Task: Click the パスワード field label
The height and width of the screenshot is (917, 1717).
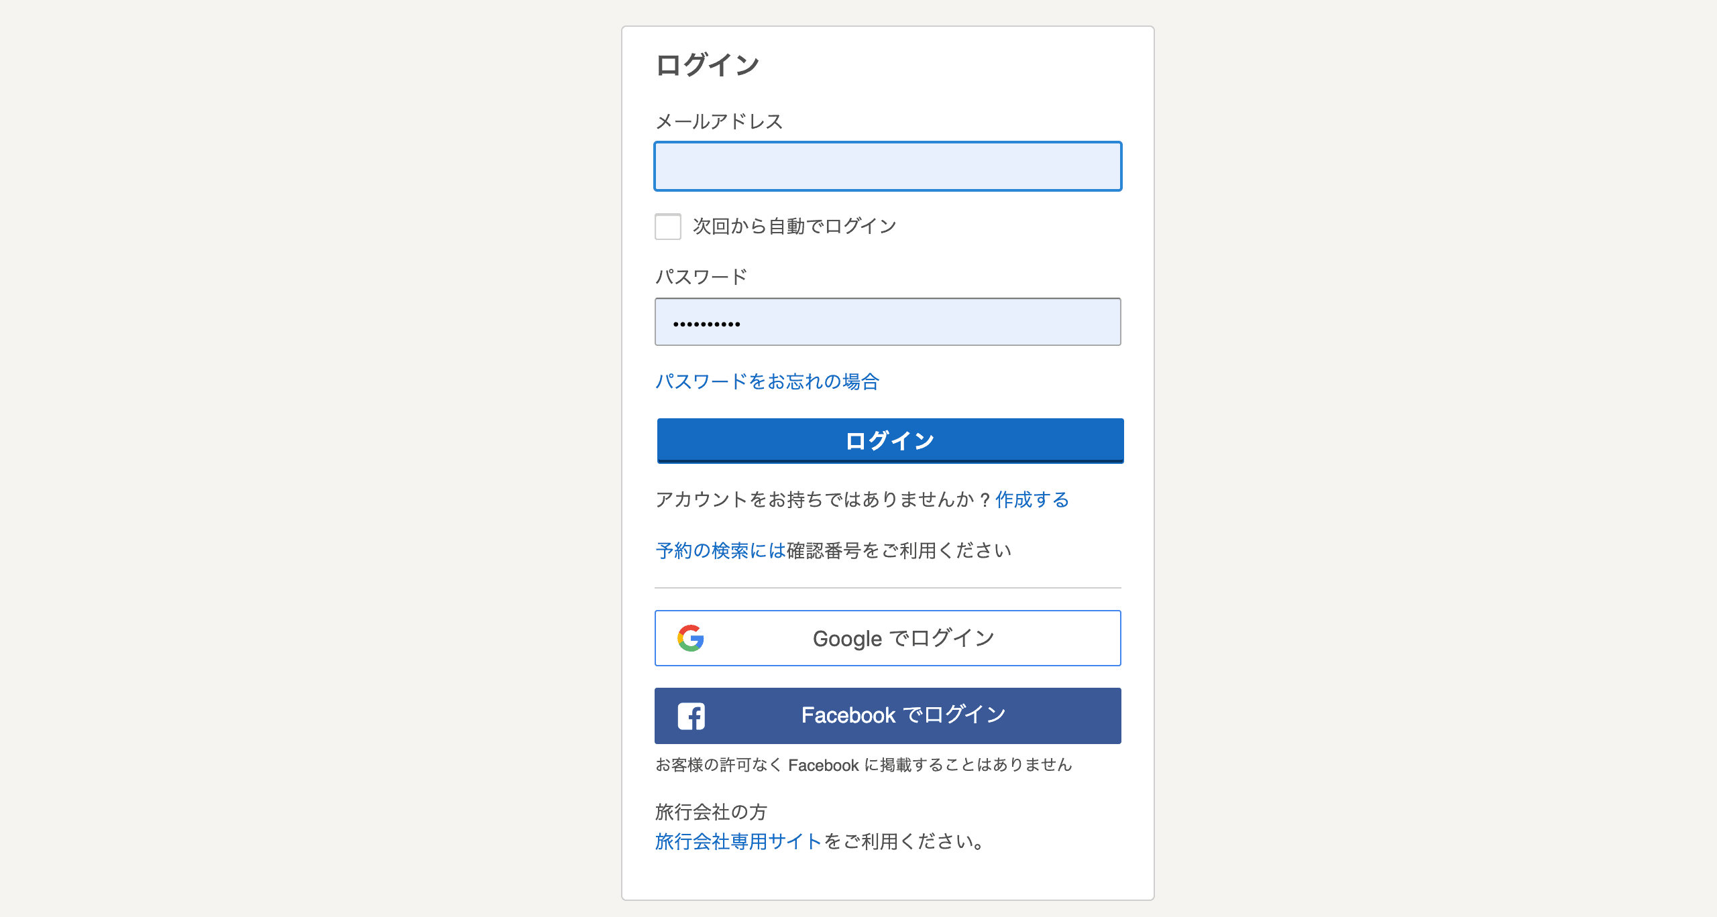Action: tap(702, 276)
